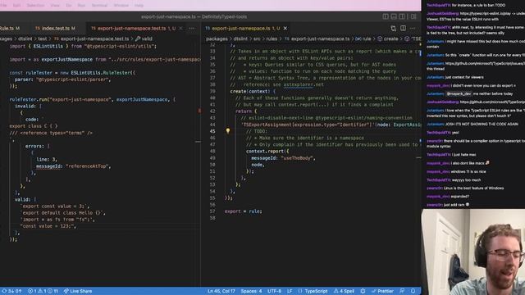The image size is (525, 295).
Task: Toggle primary sidebar layout icon in title bar
Action: 386,16
